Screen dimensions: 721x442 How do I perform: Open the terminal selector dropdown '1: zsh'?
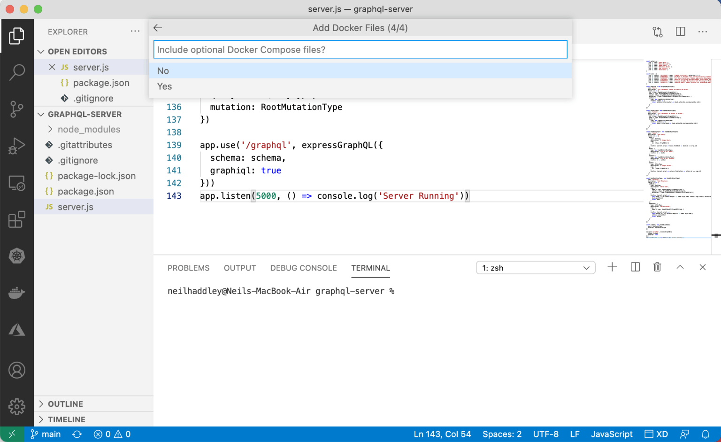[x=536, y=268]
